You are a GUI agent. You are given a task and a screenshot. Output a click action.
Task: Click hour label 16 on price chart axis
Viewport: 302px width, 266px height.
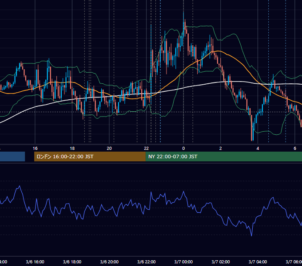[x=35, y=149]
